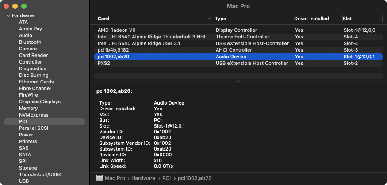Open the Controller sidebar item
This screenshot has height=185, width=387.
[31, 62]
